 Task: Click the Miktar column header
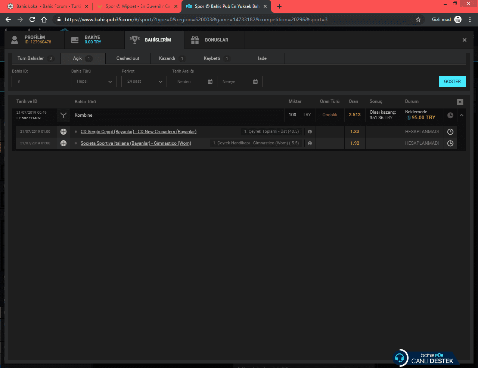(x=295, y=101)
